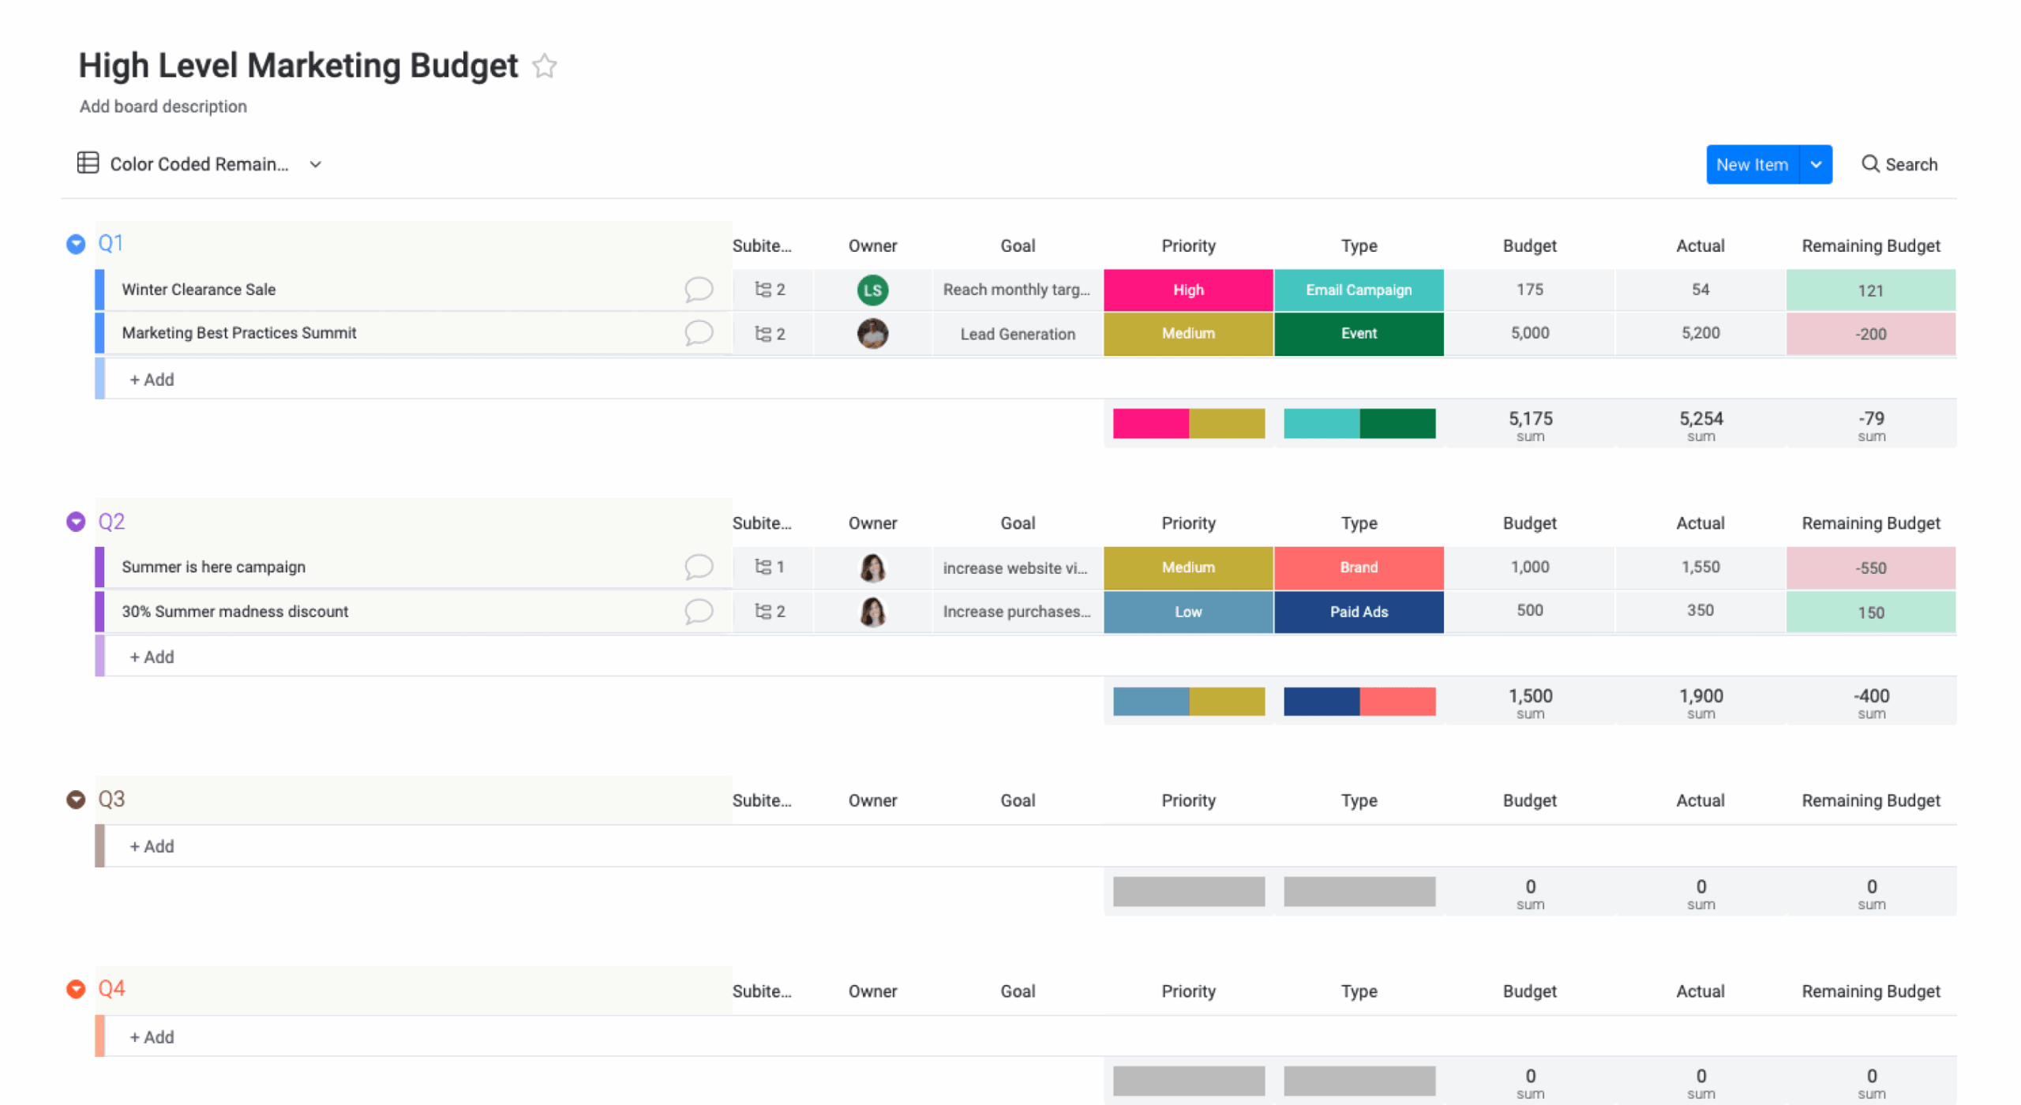Click + Add under the Q3 group
2021x1105 pixels.
[x=151, y=845]
